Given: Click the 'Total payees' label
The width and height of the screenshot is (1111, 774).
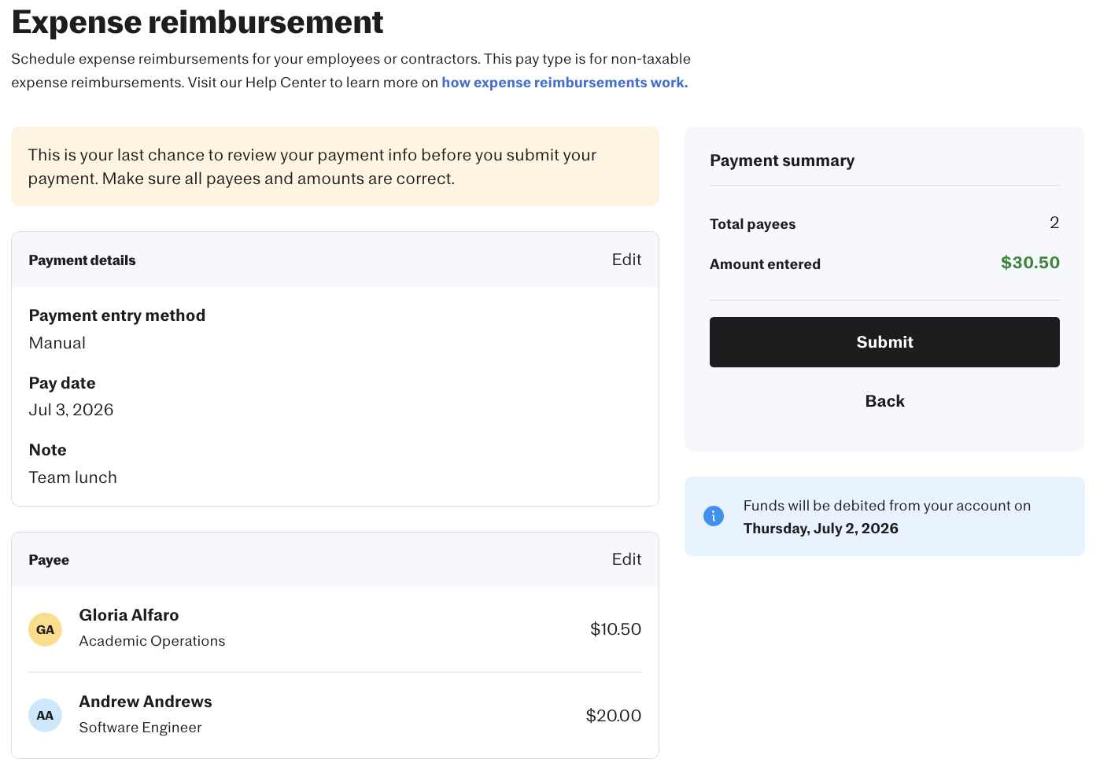Looking at the screenshot, I should click(752, 224).
